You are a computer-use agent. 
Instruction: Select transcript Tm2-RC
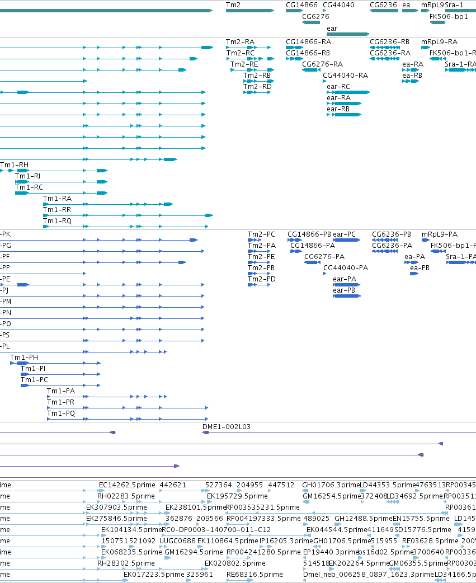click(241, 53)
